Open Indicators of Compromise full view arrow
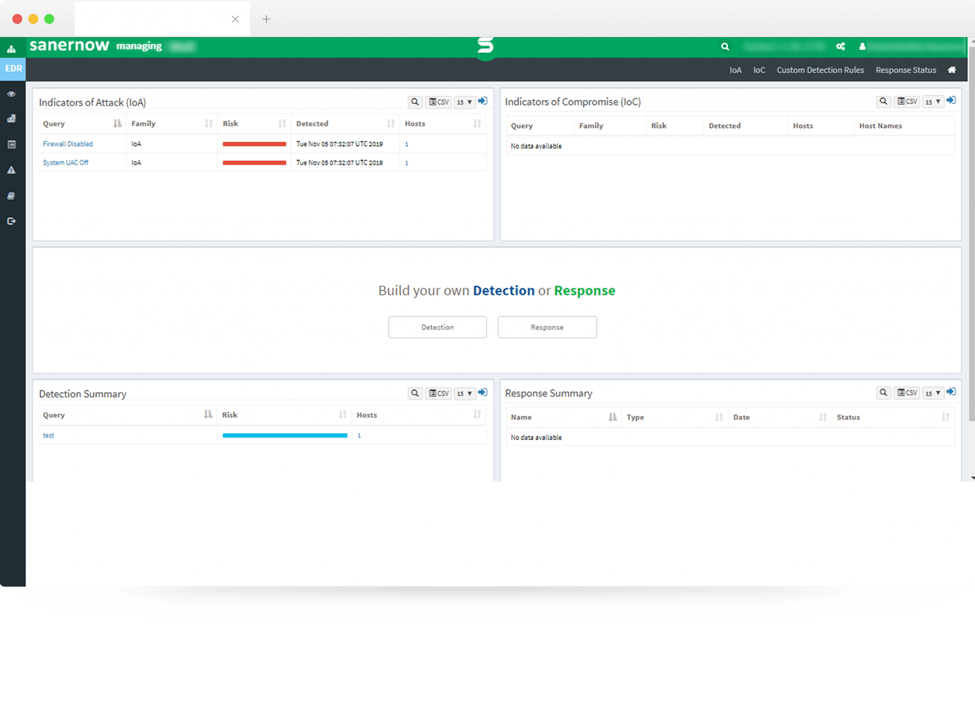This screenshot has width=975, height=720. (951, 100)
